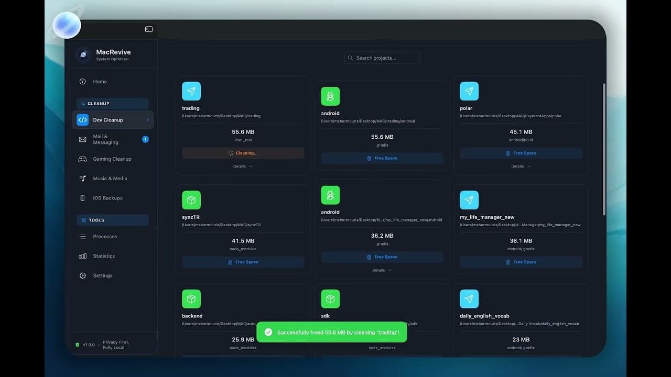Viewport: 671px width, 377px height.
Task: Switch to the TOOLS section
Action: coord(112,220)
